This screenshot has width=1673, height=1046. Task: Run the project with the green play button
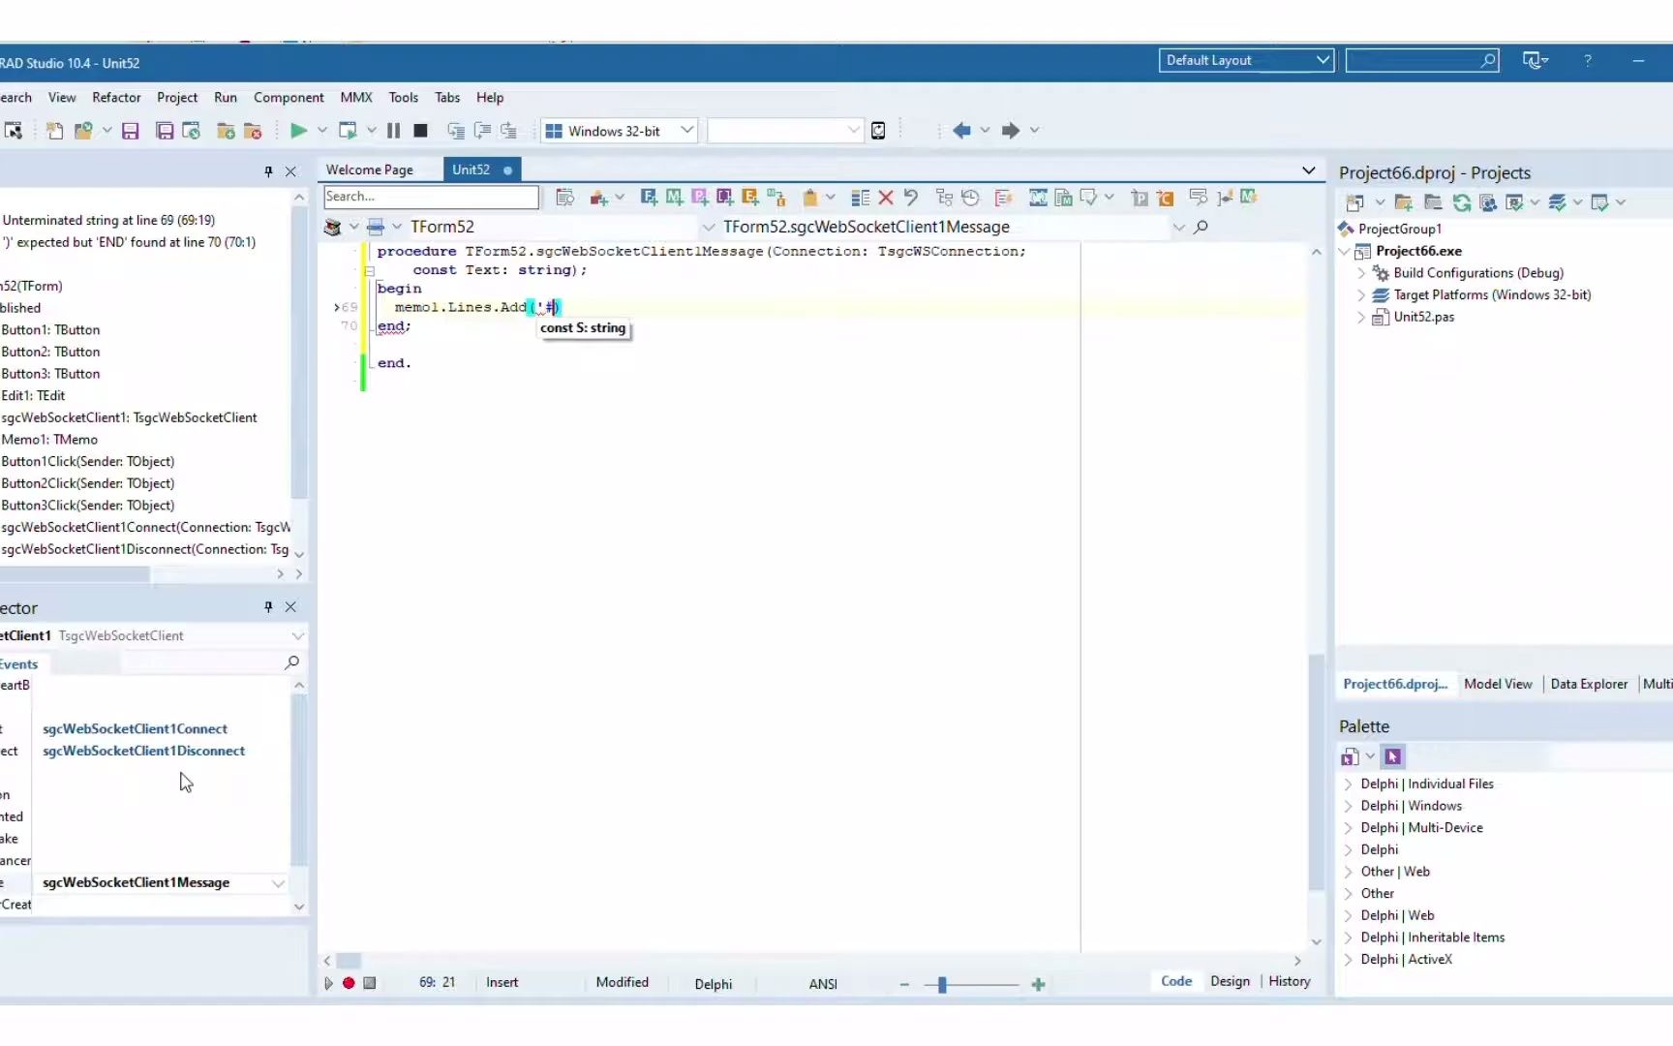tap(298, 131)
